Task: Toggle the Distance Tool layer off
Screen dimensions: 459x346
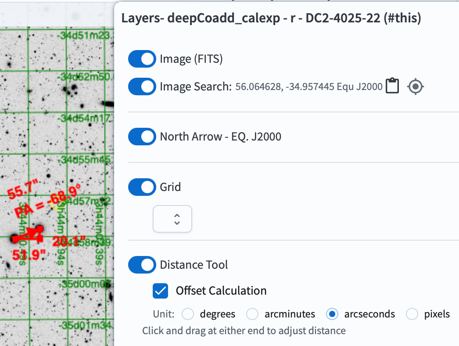Action: pos(142,265)
